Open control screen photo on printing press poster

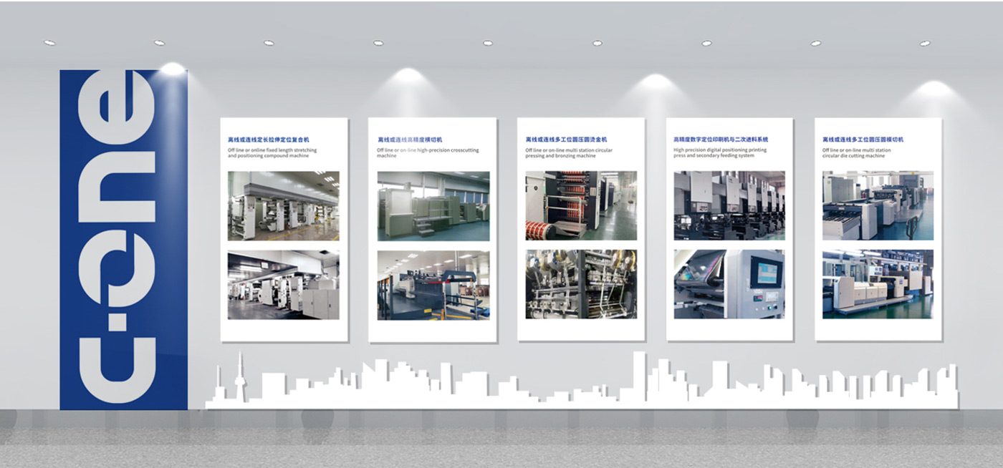729,284
